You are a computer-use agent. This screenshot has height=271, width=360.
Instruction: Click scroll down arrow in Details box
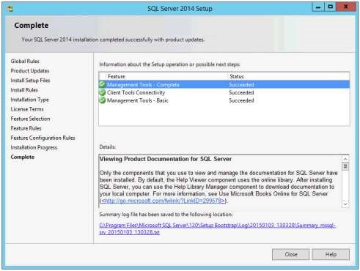(x=345, y=204)
